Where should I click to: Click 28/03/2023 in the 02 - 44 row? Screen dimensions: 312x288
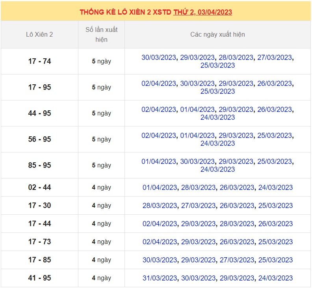(198, 188)
